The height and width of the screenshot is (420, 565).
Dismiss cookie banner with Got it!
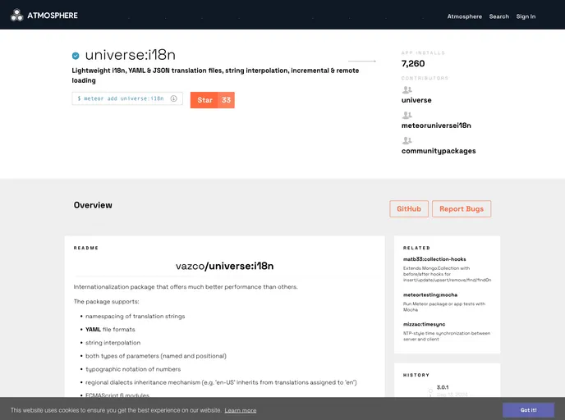(x=528, y=409)
